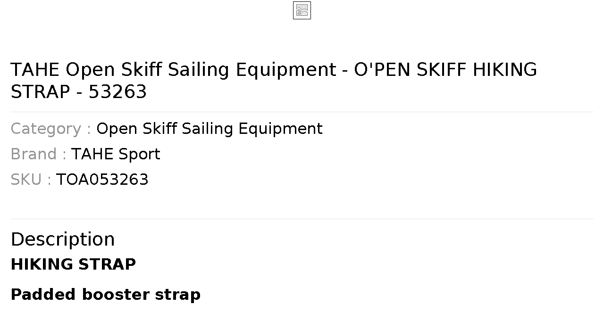Image resolution: width=604 pixels, height=321 pixels.
Task: Click O'PEN SKIFF HIKING in the title
Action: 445,70
